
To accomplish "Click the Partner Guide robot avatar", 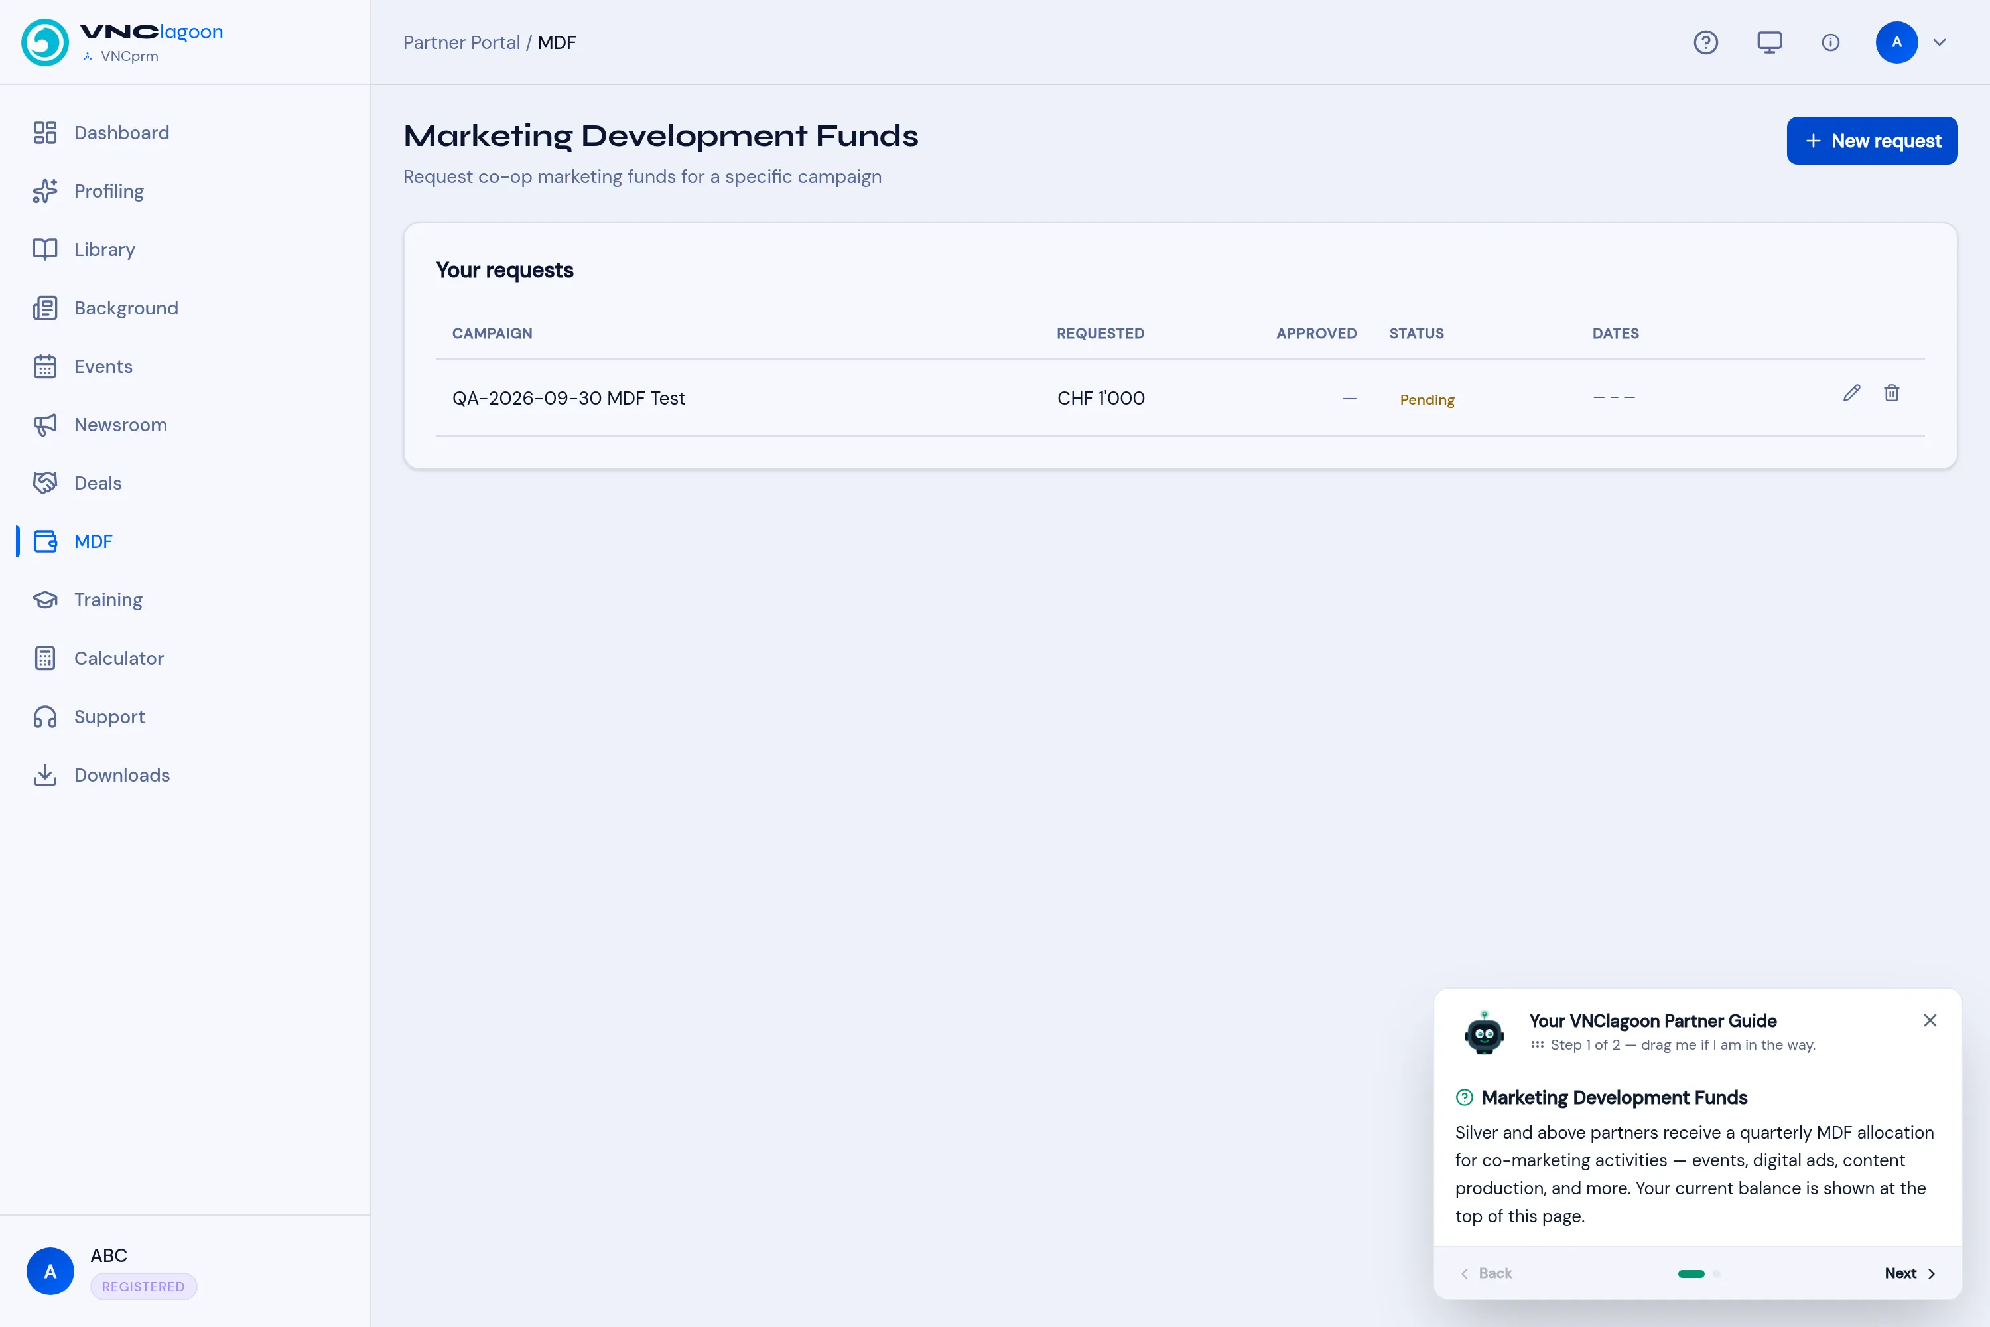I will pyautogui.click(x=1484, y=1032).
